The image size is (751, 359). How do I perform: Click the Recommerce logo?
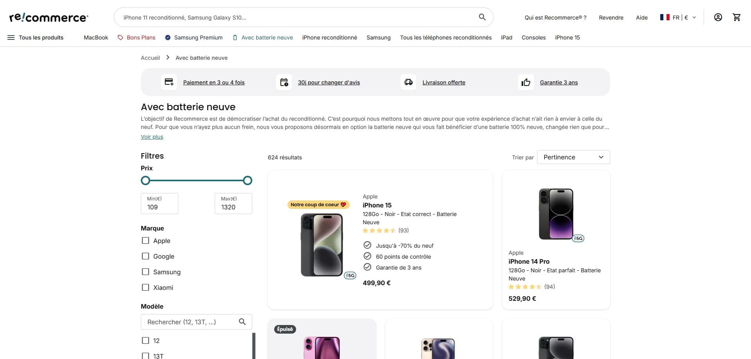click(x=49, y=17)
